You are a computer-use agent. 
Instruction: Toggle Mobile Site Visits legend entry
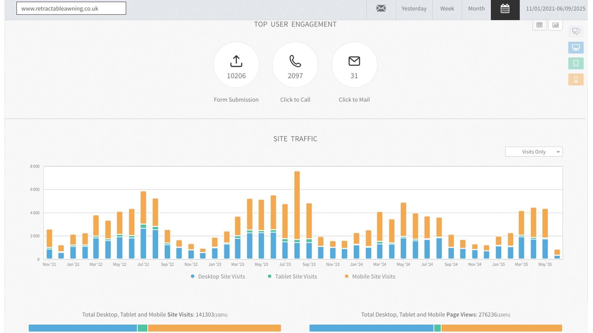[373, 277]
